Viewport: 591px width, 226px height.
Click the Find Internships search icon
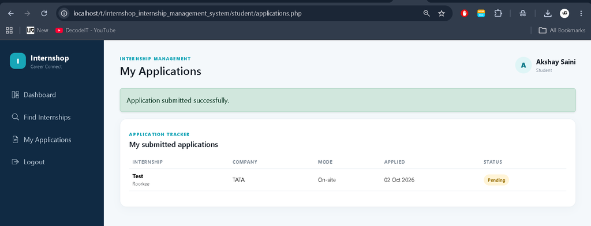point(16,117)
